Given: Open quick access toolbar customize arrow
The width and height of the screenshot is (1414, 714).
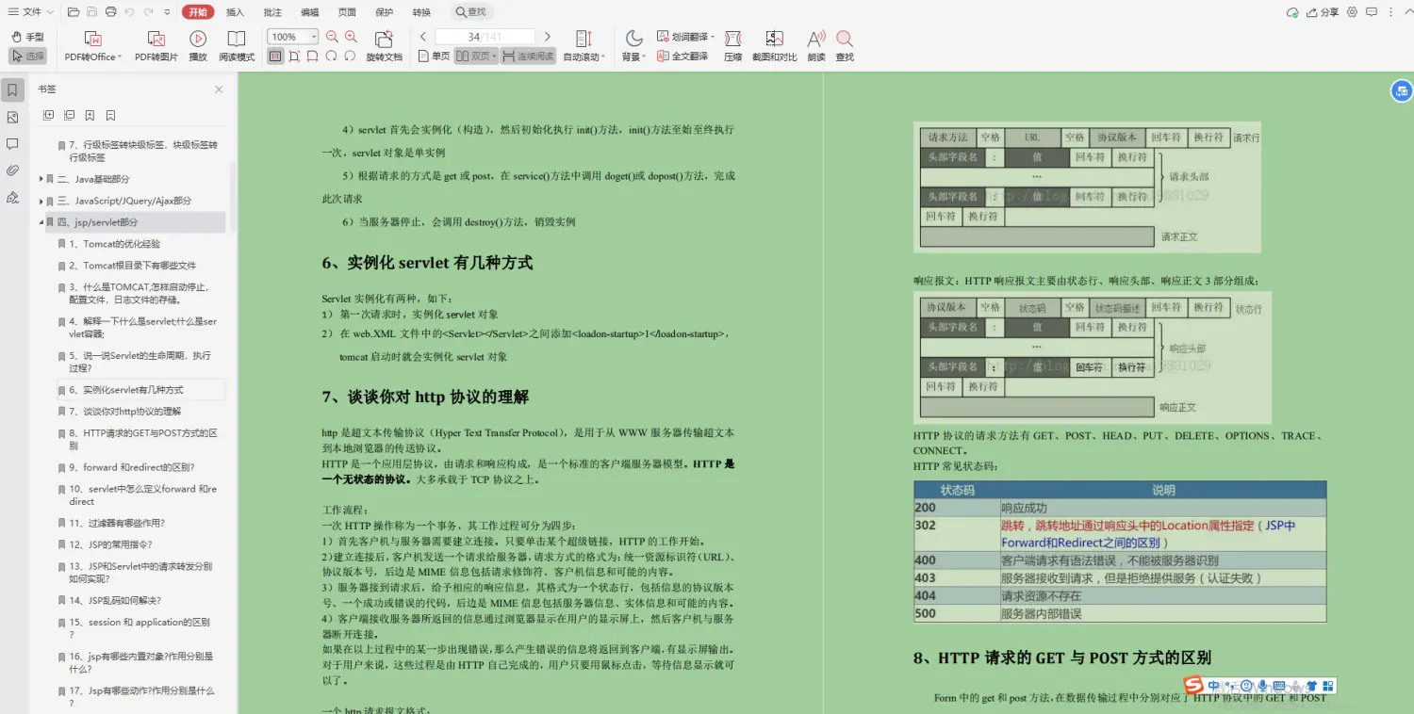Looking at the screenshot, I should [167, 12].
